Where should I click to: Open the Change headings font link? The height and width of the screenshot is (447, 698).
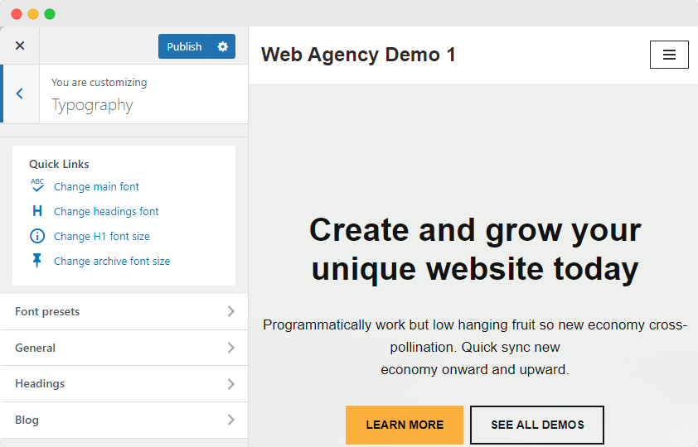(106, 212)
